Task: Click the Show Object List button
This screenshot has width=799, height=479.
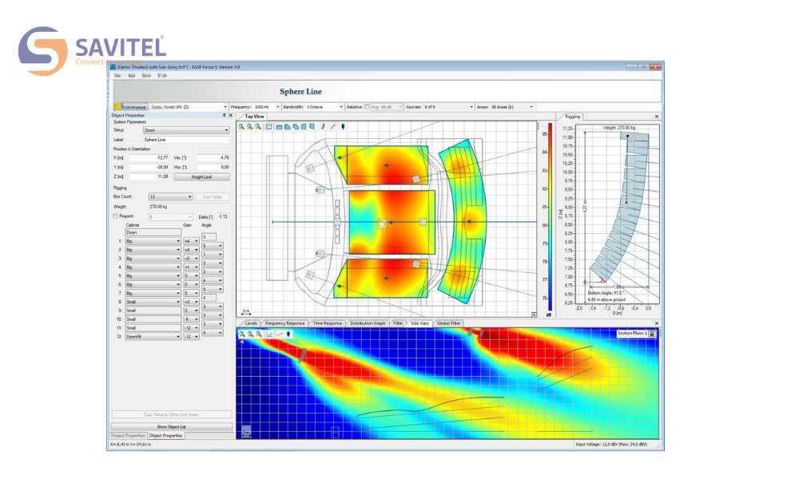Action: [171, 426]
